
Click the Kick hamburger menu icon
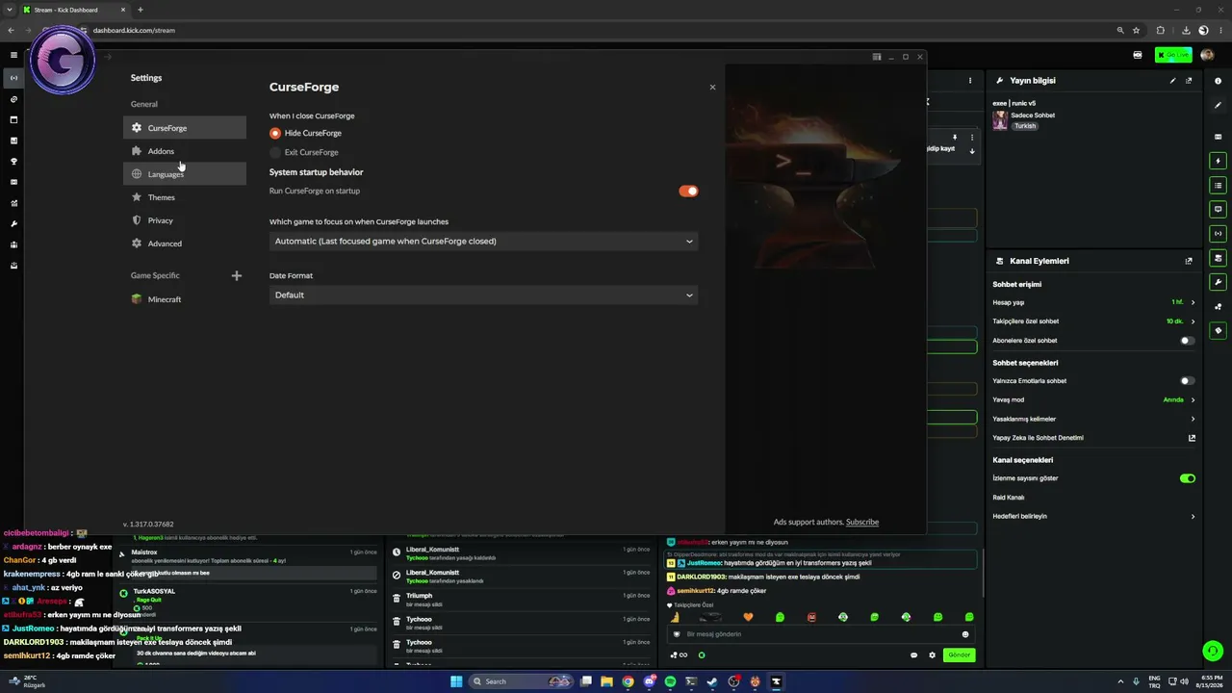13,56
